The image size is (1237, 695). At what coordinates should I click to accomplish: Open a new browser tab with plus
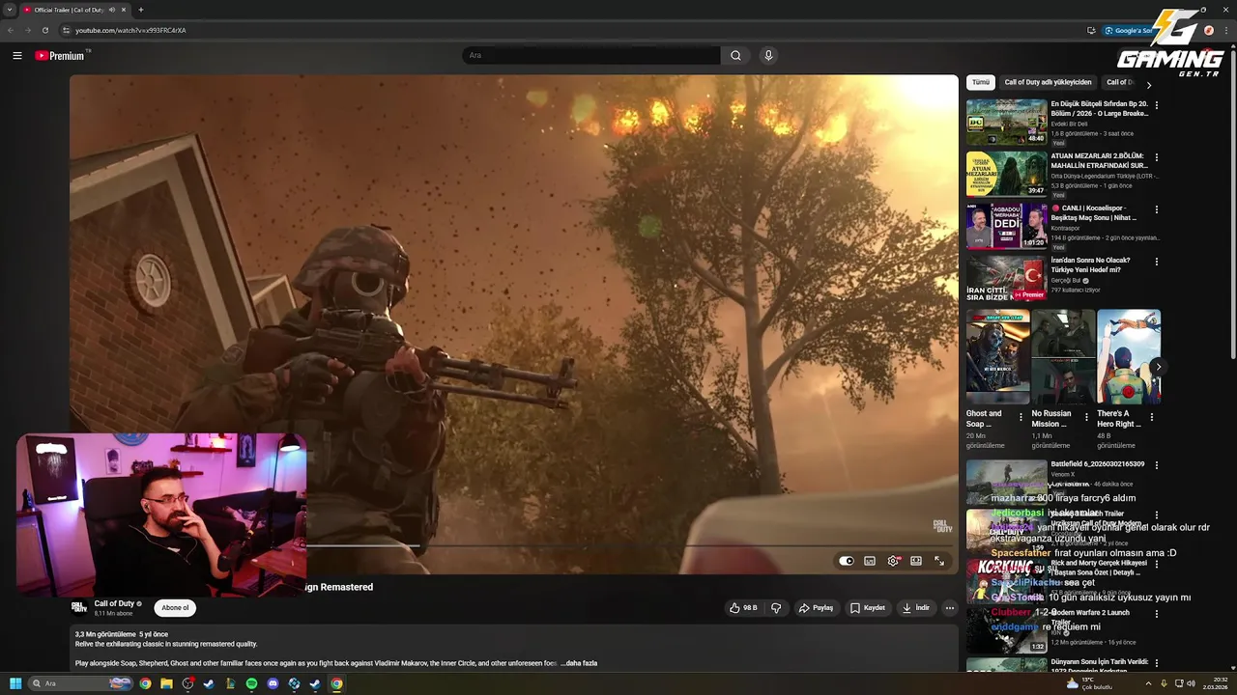141,10
